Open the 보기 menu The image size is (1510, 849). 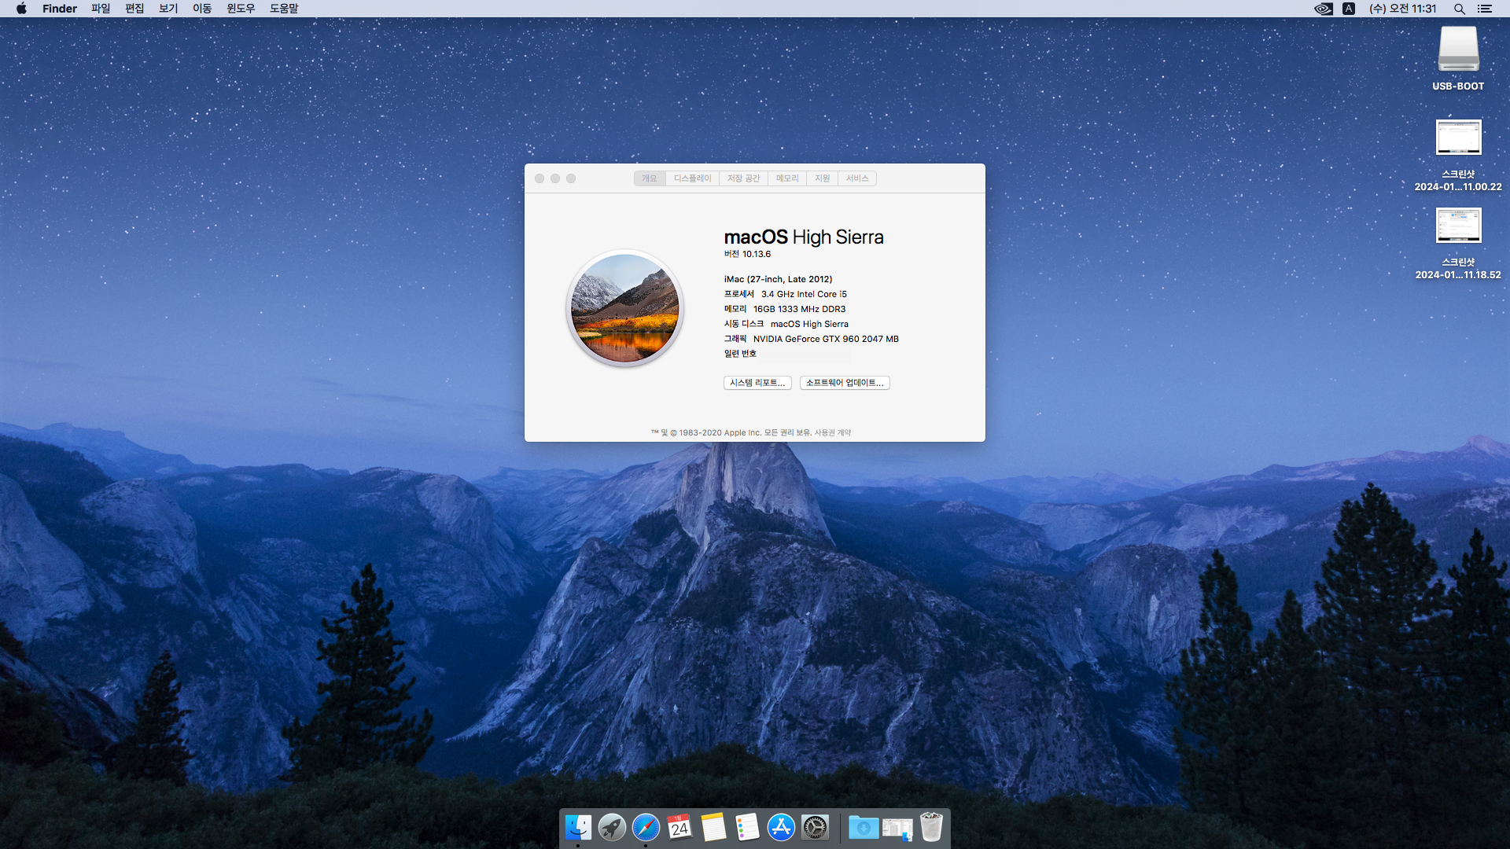pos(168,9)
